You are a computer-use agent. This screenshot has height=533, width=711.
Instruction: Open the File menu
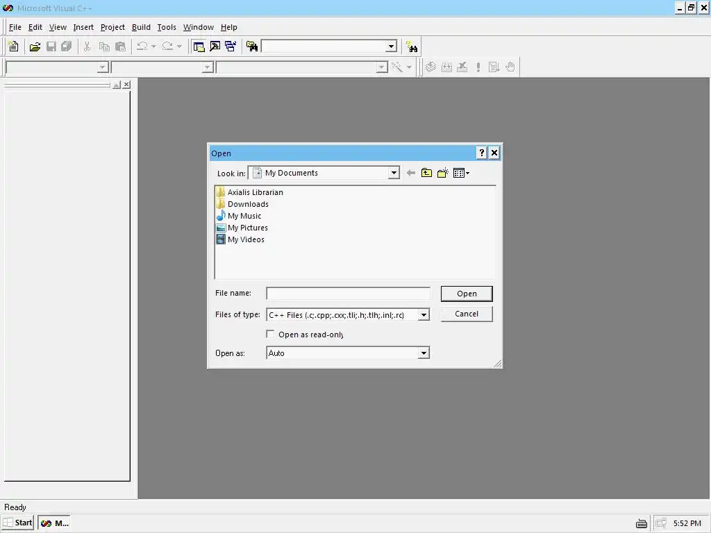point(15,27)
